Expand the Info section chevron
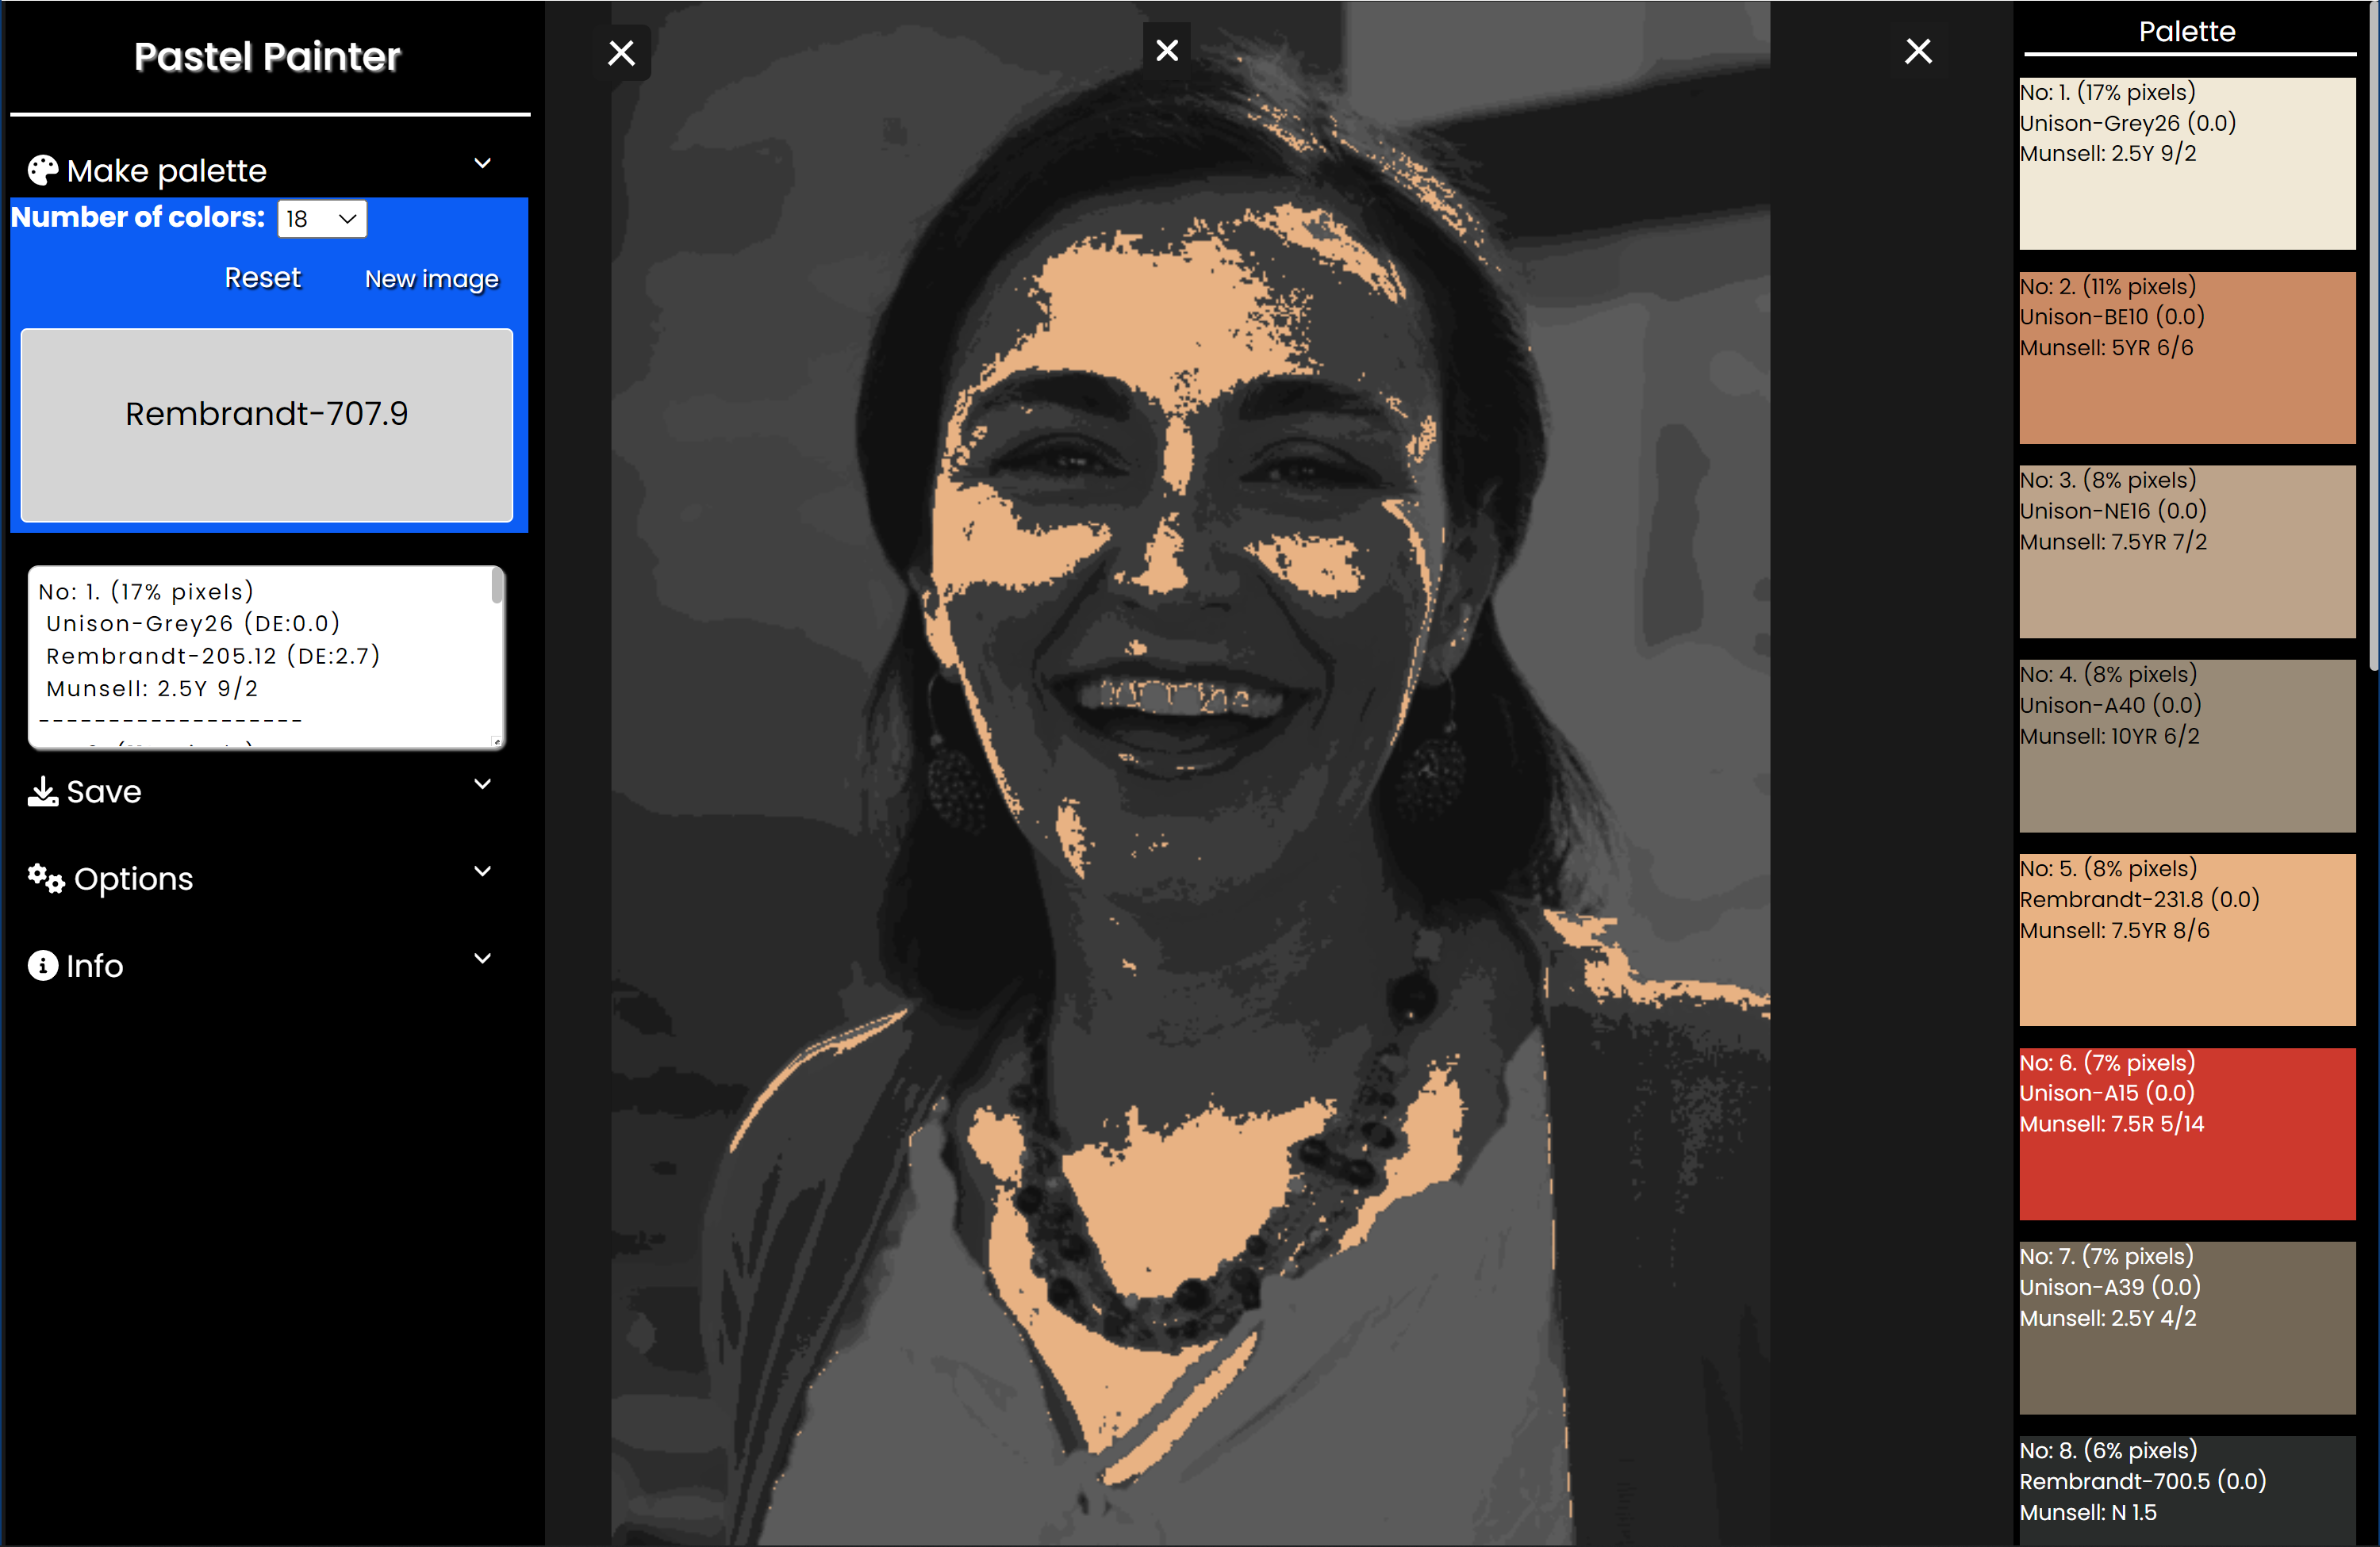2380x1547 pixels. (482, 959)
